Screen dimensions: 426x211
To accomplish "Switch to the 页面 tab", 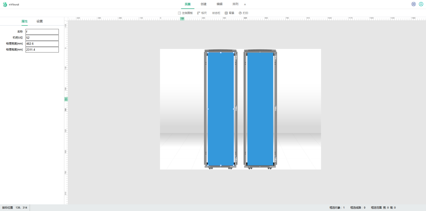I will pos(188,4).
